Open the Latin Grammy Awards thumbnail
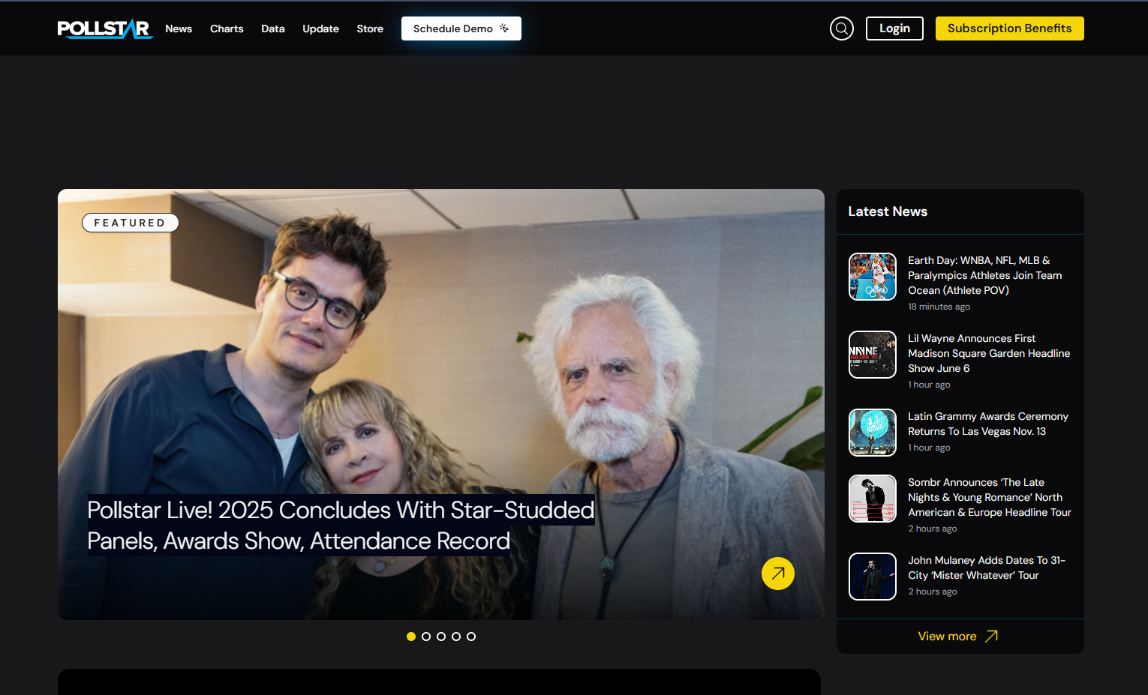 click(x=873, y=433)
